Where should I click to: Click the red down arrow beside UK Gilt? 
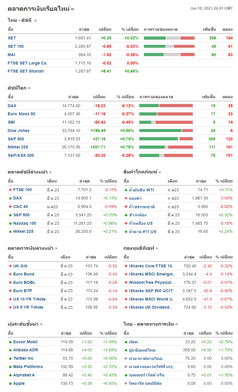10,266
